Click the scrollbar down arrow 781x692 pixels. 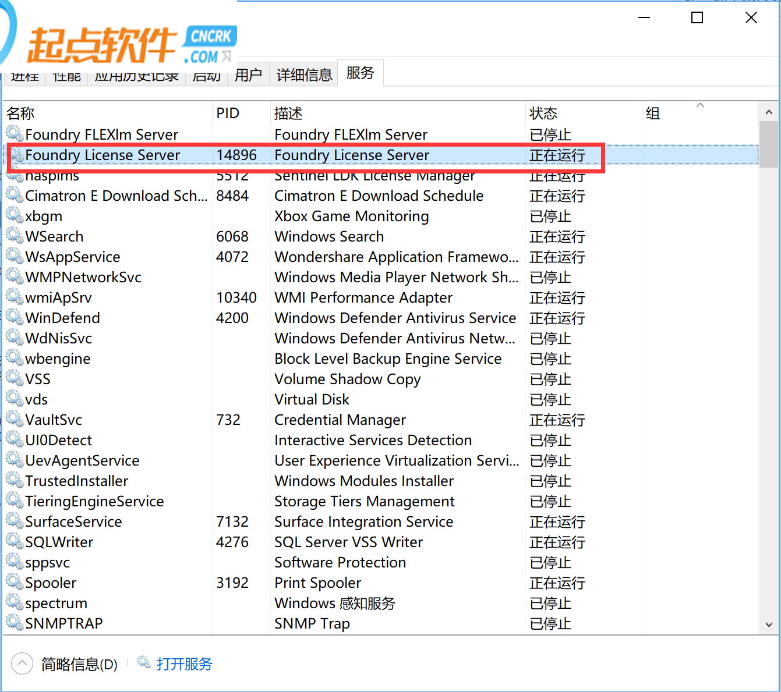pyautogui.click(x=769, y=624)
